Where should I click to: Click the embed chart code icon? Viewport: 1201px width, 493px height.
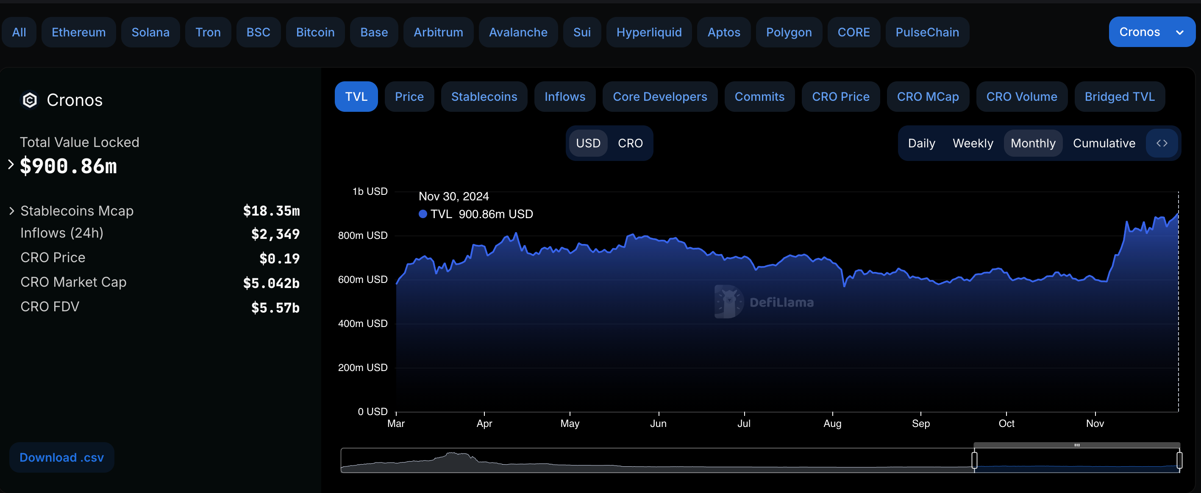coord(1161,143)
